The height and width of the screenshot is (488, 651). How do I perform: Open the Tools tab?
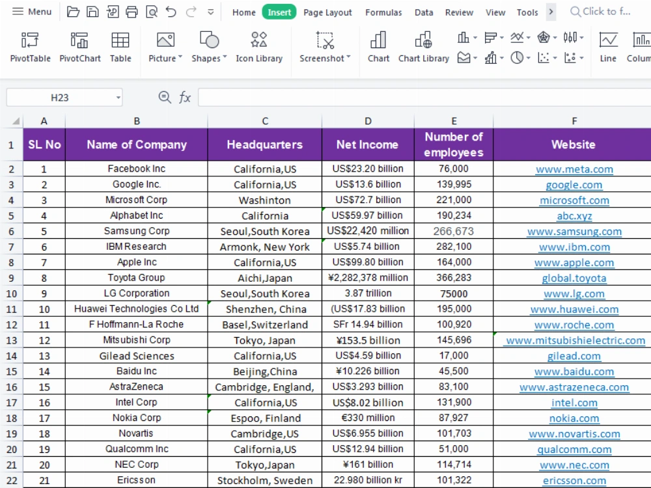527,12
